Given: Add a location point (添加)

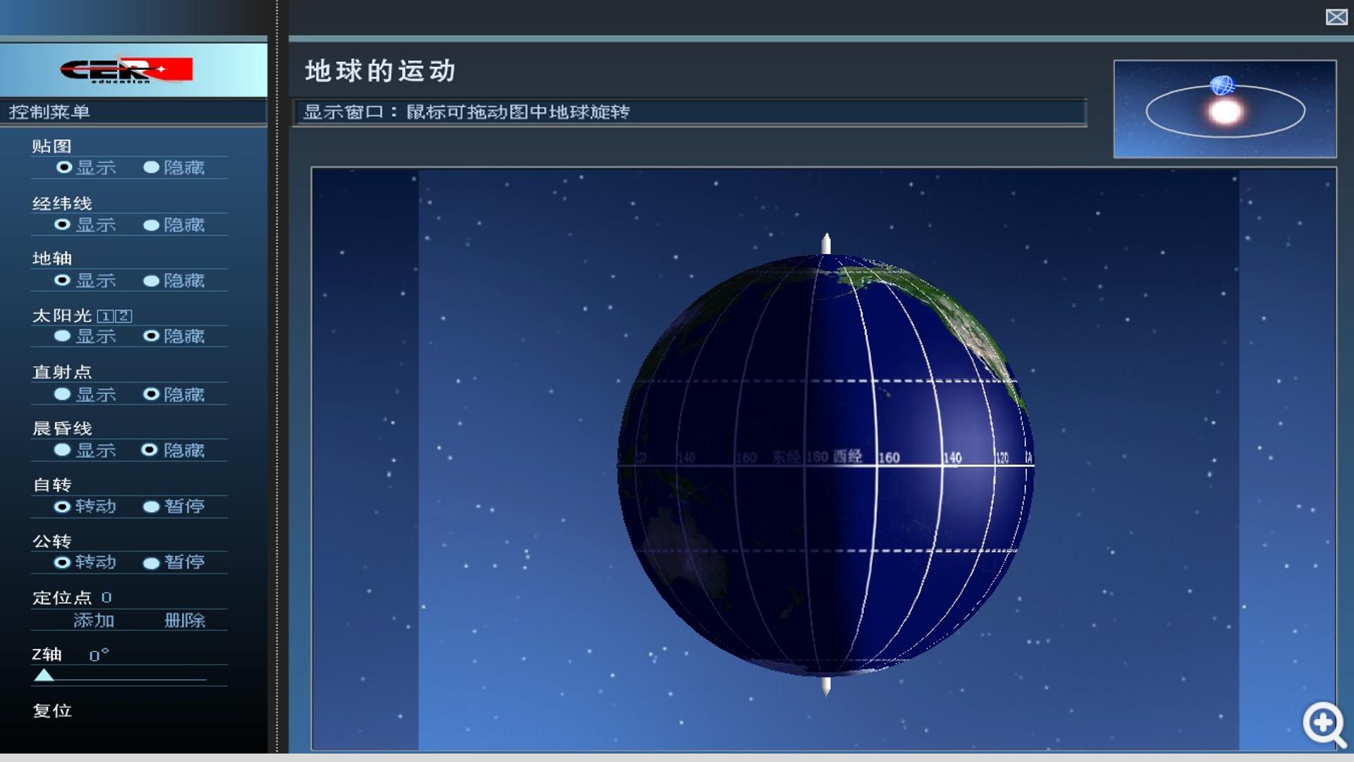Looking at the screenshot, I should 94,620.
